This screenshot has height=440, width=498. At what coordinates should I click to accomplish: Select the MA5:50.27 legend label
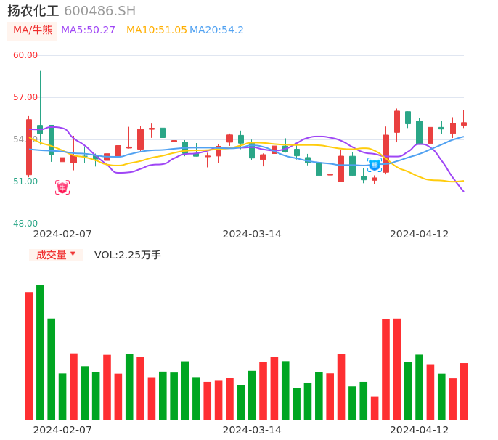[88, 30]
